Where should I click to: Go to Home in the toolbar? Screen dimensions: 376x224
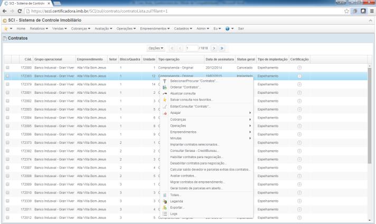(21, 28)
